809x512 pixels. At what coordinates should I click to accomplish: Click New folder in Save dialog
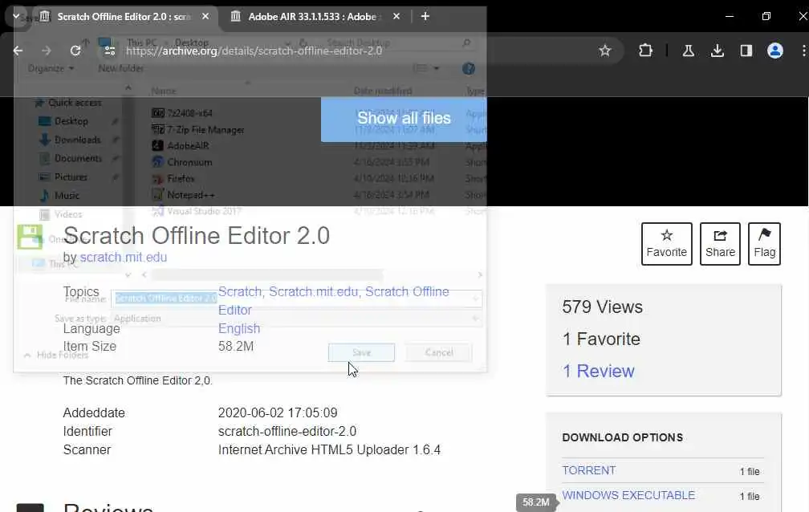(120, 68)
